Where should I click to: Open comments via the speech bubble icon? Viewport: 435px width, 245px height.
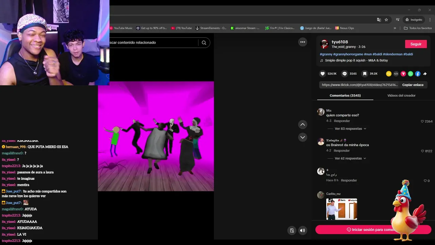pos(345,73)
